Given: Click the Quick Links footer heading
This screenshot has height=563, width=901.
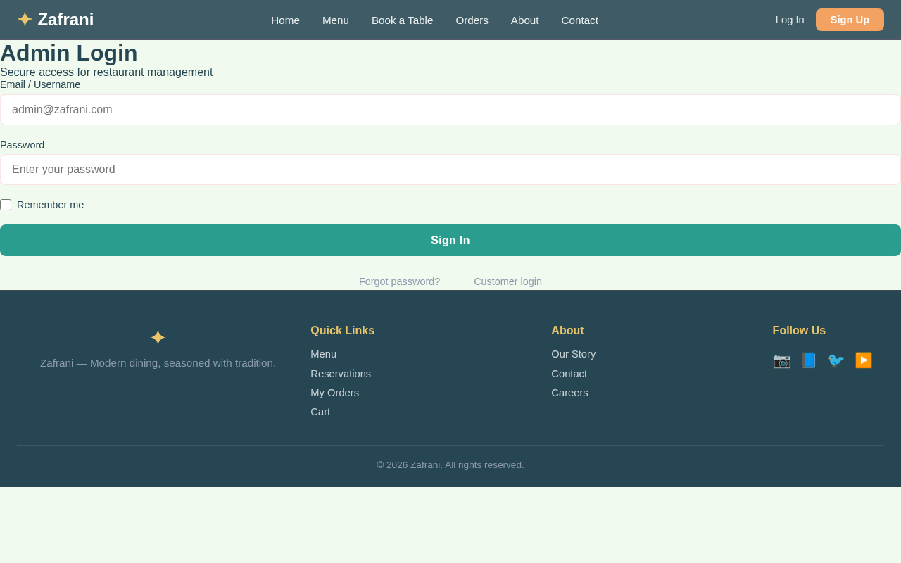Looking at the screenshot, I should coord(342,331).
